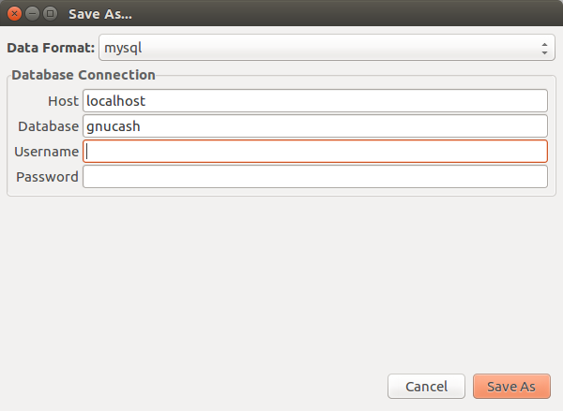This screenshot has height=411, width=563.
Task: Activate the empty Password field
Action: (315, 177)
